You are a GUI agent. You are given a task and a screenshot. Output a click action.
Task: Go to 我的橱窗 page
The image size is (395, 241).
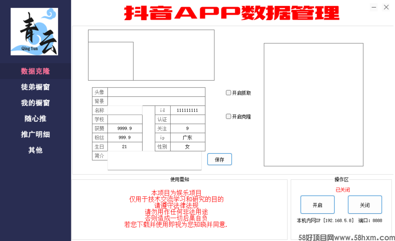(x=36, y=103)
